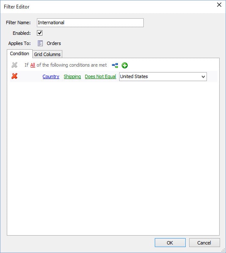Viewport: 226px width, 253px height.
Task: Uncheck the Enabled checkbox
Action: pos(40,33)
